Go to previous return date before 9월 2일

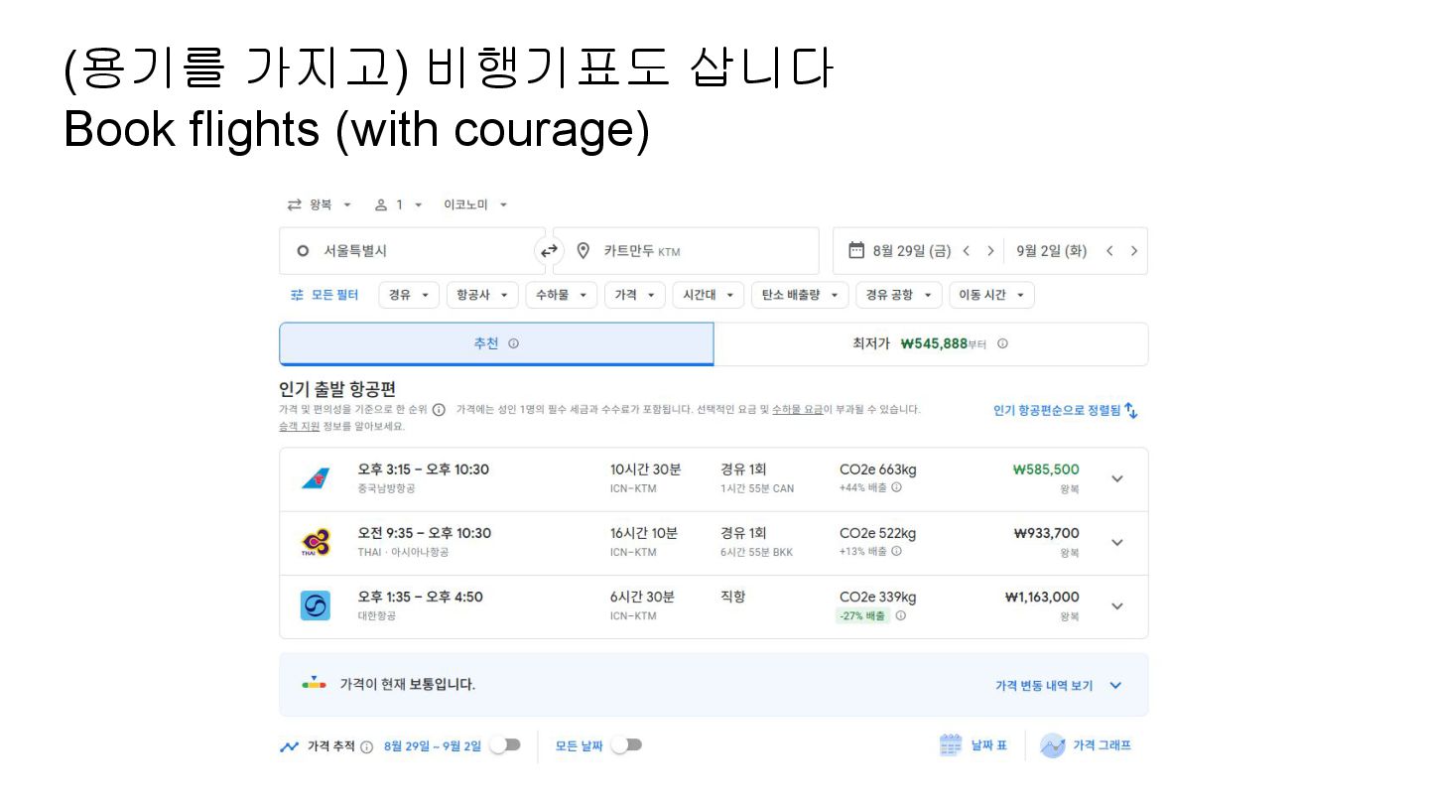coord(1109,251)
